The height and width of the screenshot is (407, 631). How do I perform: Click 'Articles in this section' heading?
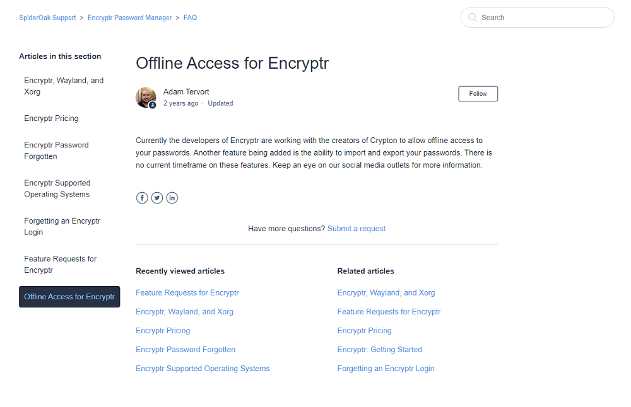click(x=60, y=56)
